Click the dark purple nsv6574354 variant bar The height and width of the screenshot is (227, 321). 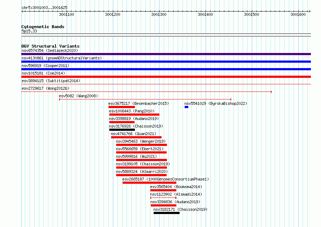coord(166,54)
